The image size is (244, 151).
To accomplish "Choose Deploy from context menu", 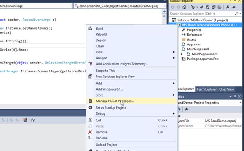I will [132, 40].
